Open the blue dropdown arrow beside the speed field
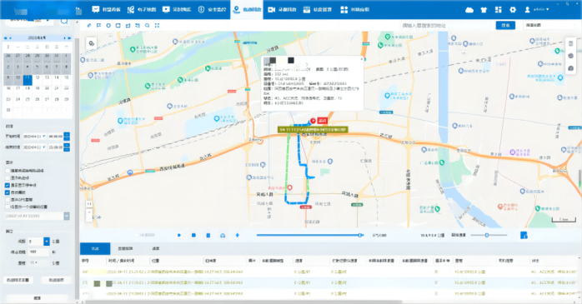582x304 pixels. coord(47,242)
